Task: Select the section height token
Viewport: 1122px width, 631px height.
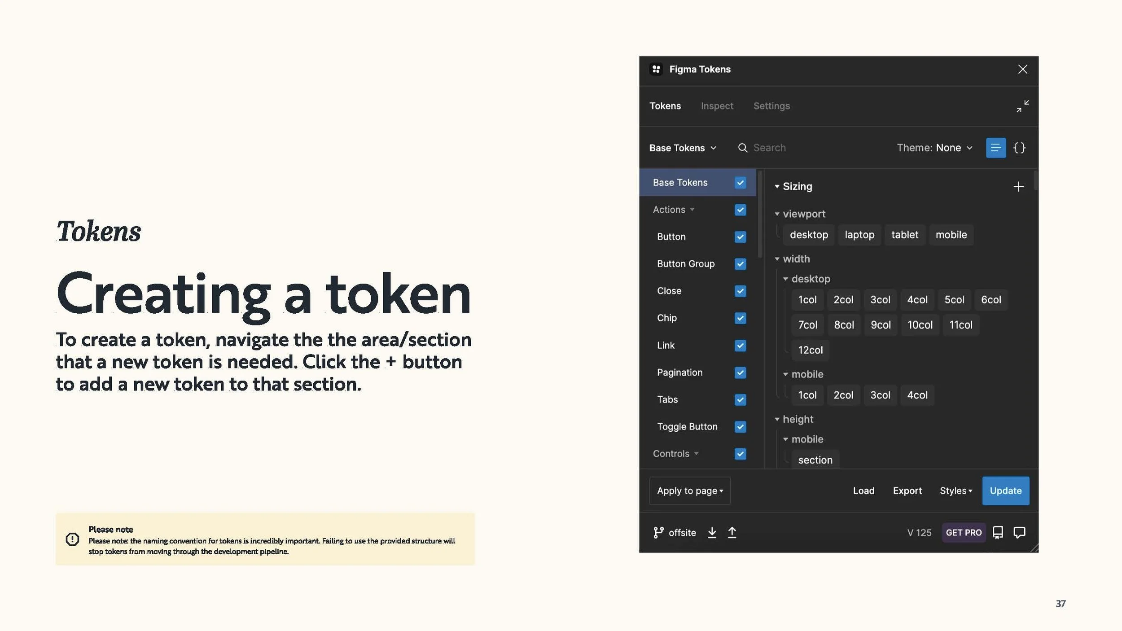Action: click(x=815, y=460)
